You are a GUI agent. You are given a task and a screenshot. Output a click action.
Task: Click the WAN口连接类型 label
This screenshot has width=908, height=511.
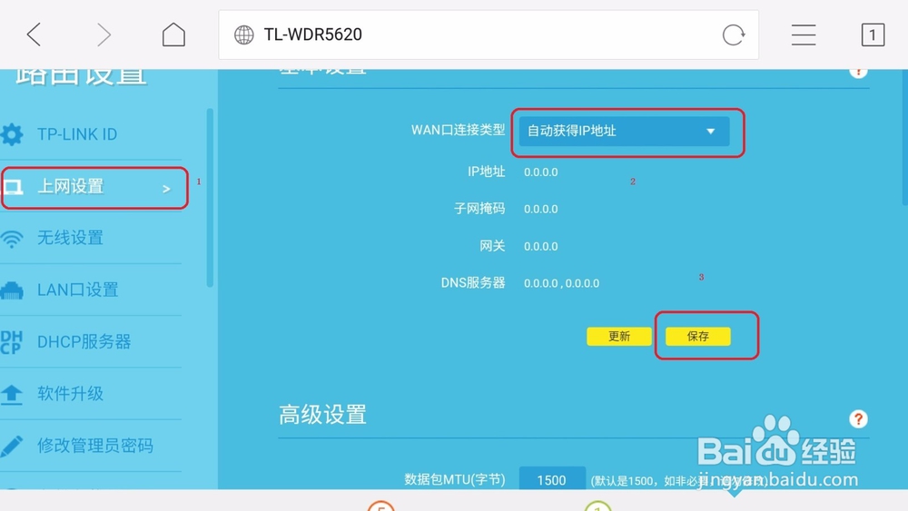(x=458, y=130)
